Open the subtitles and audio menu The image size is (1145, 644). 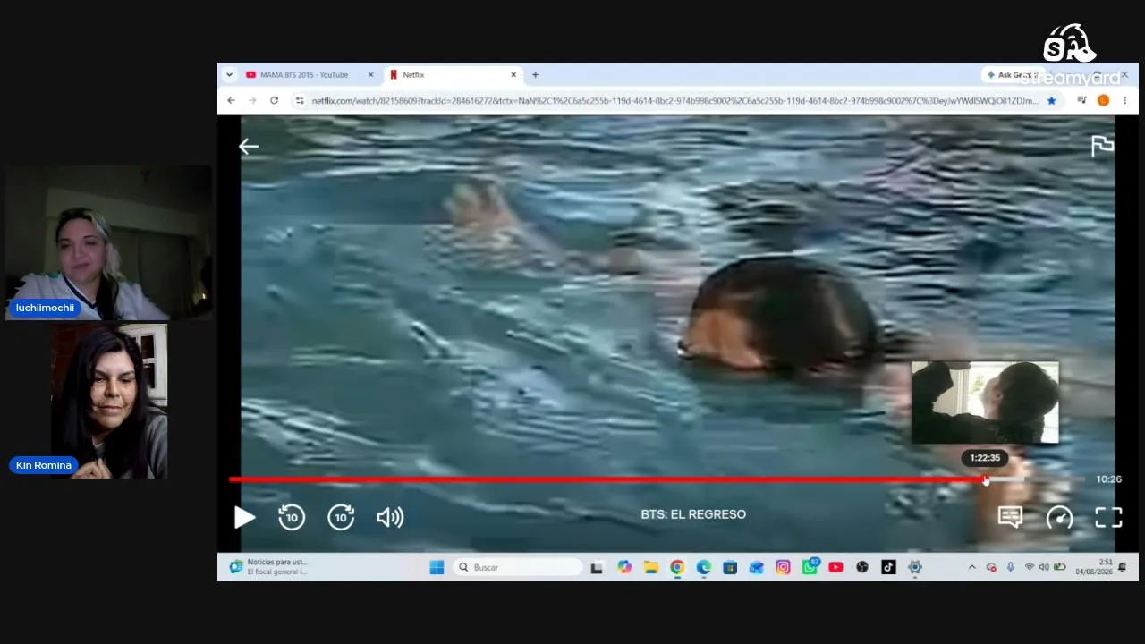pos(1010,517)
